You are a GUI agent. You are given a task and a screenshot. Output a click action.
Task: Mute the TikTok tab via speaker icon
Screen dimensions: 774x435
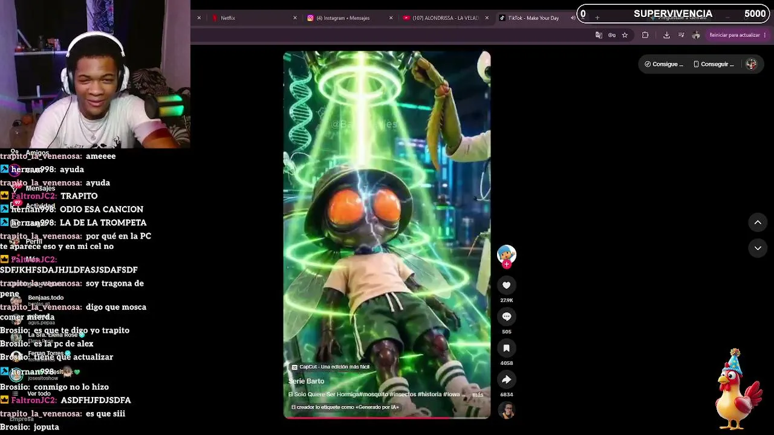pos(573,18)
